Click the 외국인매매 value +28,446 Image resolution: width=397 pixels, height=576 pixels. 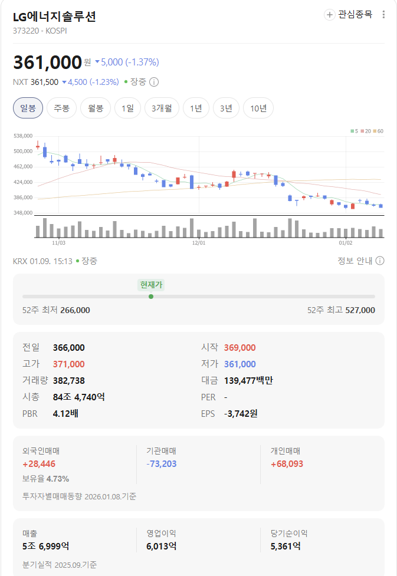coord(39,464)
